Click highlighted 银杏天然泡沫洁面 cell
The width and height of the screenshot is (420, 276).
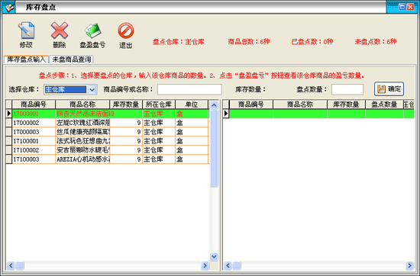point(82,114)
